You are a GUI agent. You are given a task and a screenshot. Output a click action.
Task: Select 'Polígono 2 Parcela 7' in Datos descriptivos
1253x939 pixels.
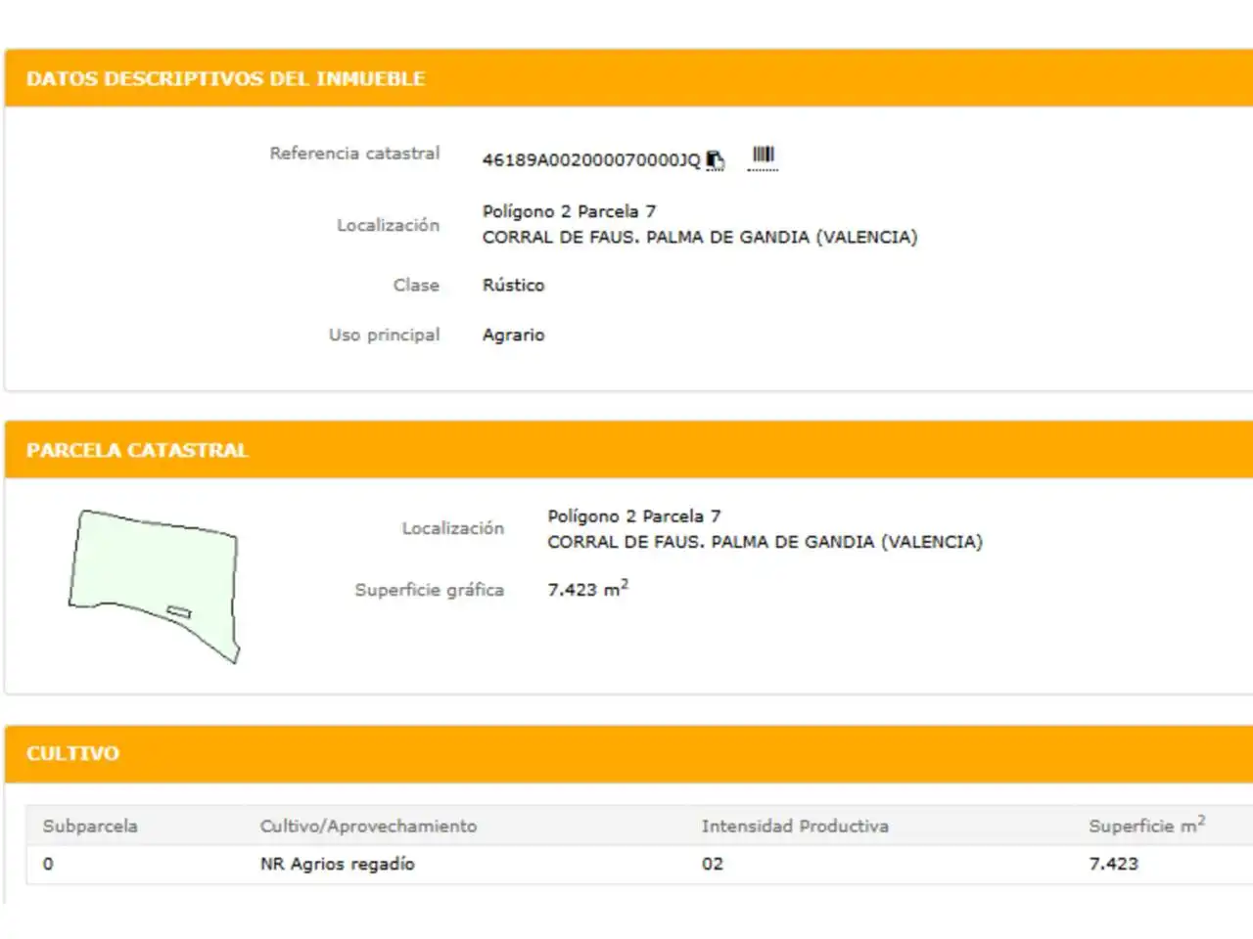(569, 211)
